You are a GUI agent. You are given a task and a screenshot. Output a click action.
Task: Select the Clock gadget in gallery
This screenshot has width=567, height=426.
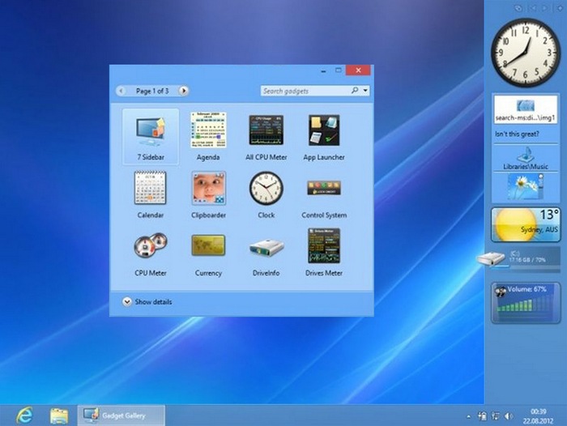(266, 188)
